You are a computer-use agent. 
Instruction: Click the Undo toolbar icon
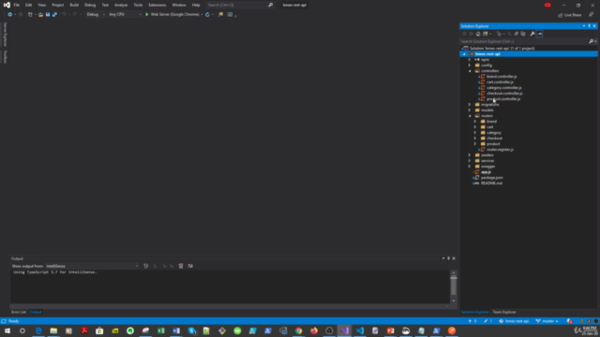coord(64,15)
